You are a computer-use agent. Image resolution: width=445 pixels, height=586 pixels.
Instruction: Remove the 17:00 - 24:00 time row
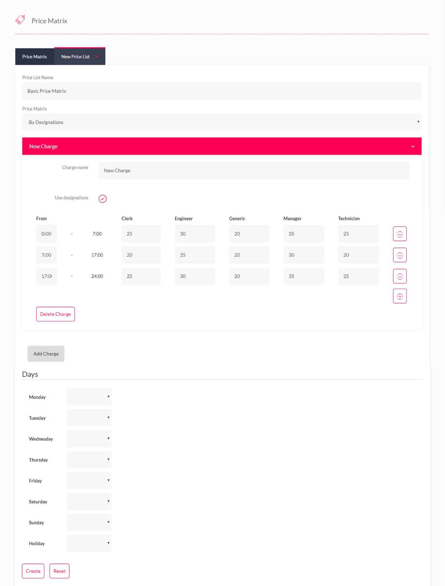tap(400, 276)
